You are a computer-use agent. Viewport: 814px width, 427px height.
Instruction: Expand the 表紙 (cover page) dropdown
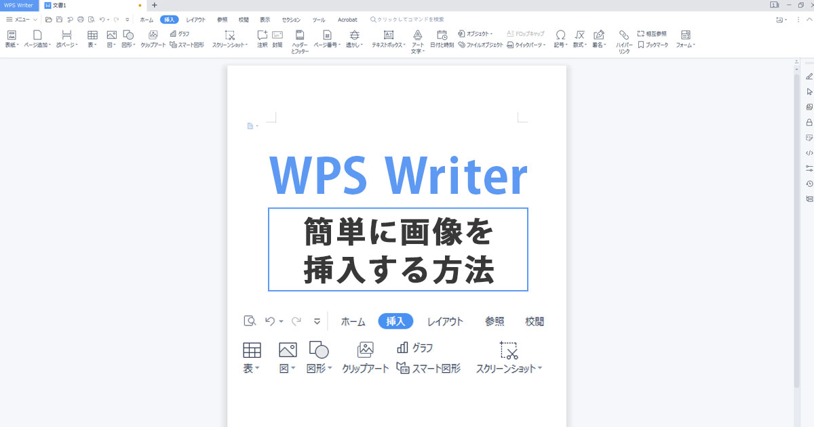coord(12,45)
